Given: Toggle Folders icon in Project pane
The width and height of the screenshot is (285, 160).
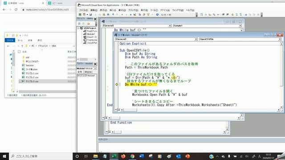Looking at the screenshot, I should (x=88, y=24).
